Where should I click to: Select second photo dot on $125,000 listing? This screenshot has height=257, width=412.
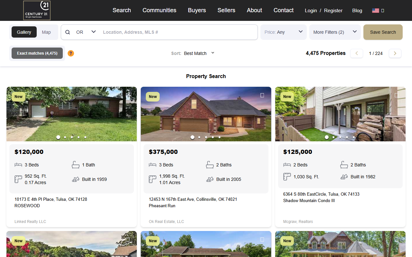[333, 137]
